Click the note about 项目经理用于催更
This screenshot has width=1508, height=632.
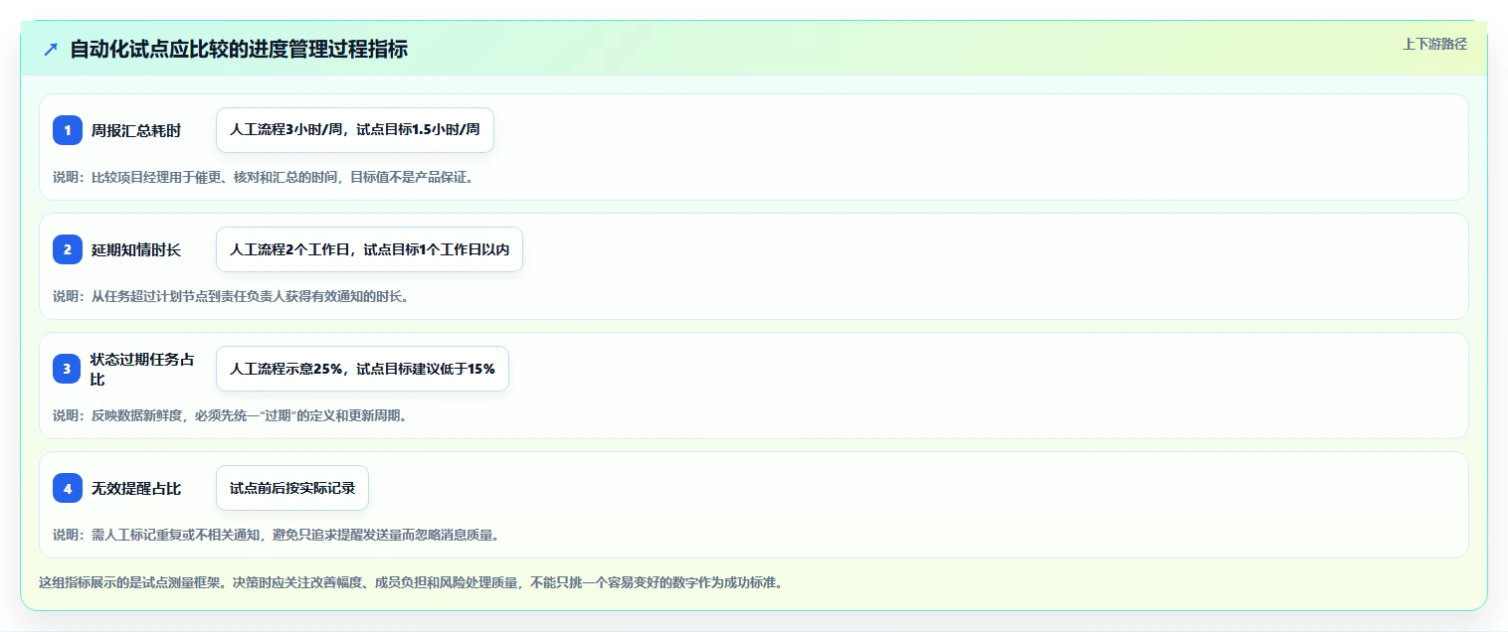point(263,177)
